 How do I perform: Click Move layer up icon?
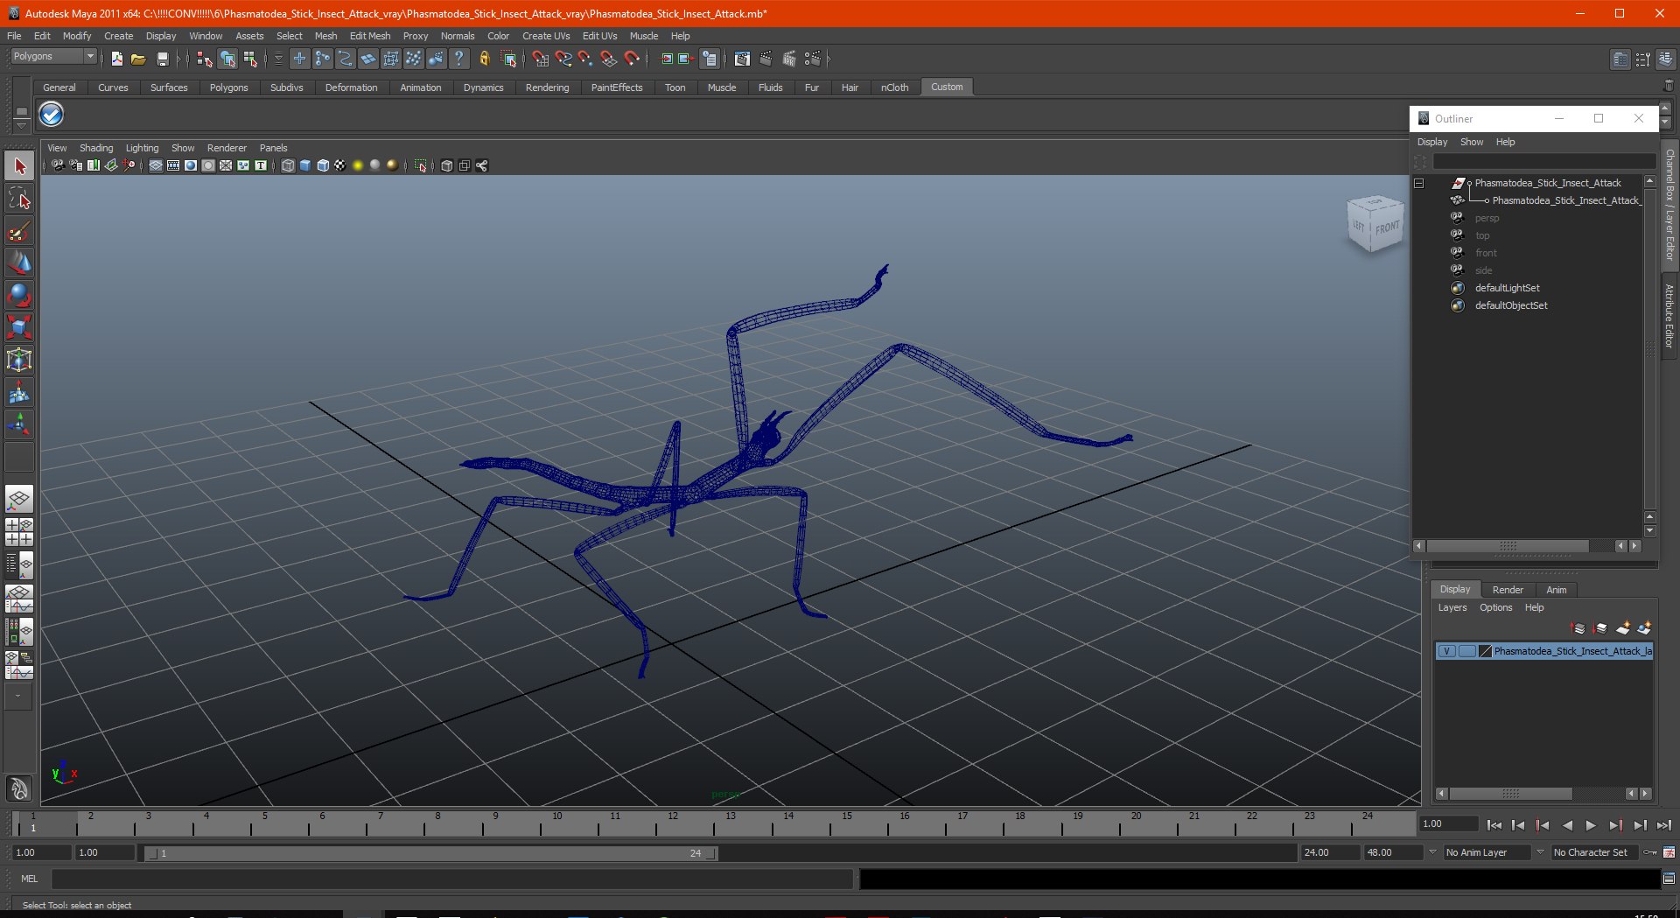[1578, 628]
